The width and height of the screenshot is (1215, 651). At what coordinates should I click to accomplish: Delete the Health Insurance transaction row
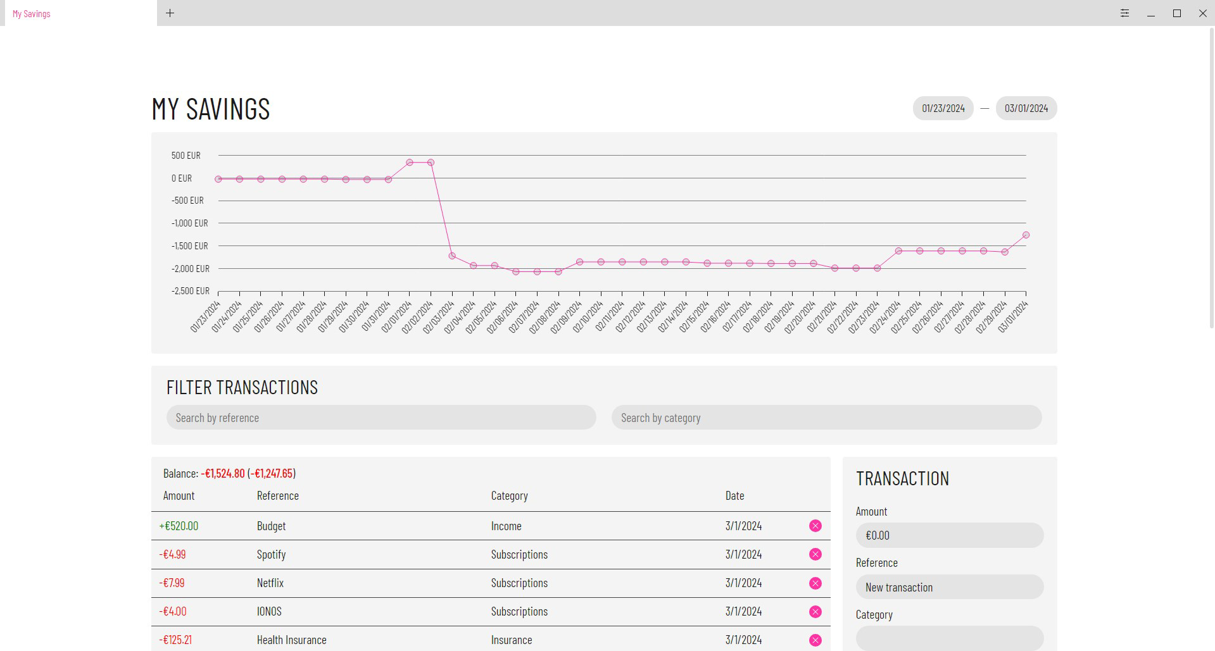[815, 640]
